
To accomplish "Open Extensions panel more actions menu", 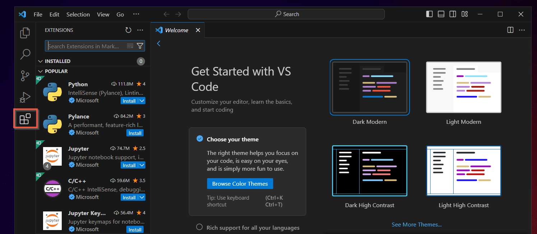I will pos(140,30).
